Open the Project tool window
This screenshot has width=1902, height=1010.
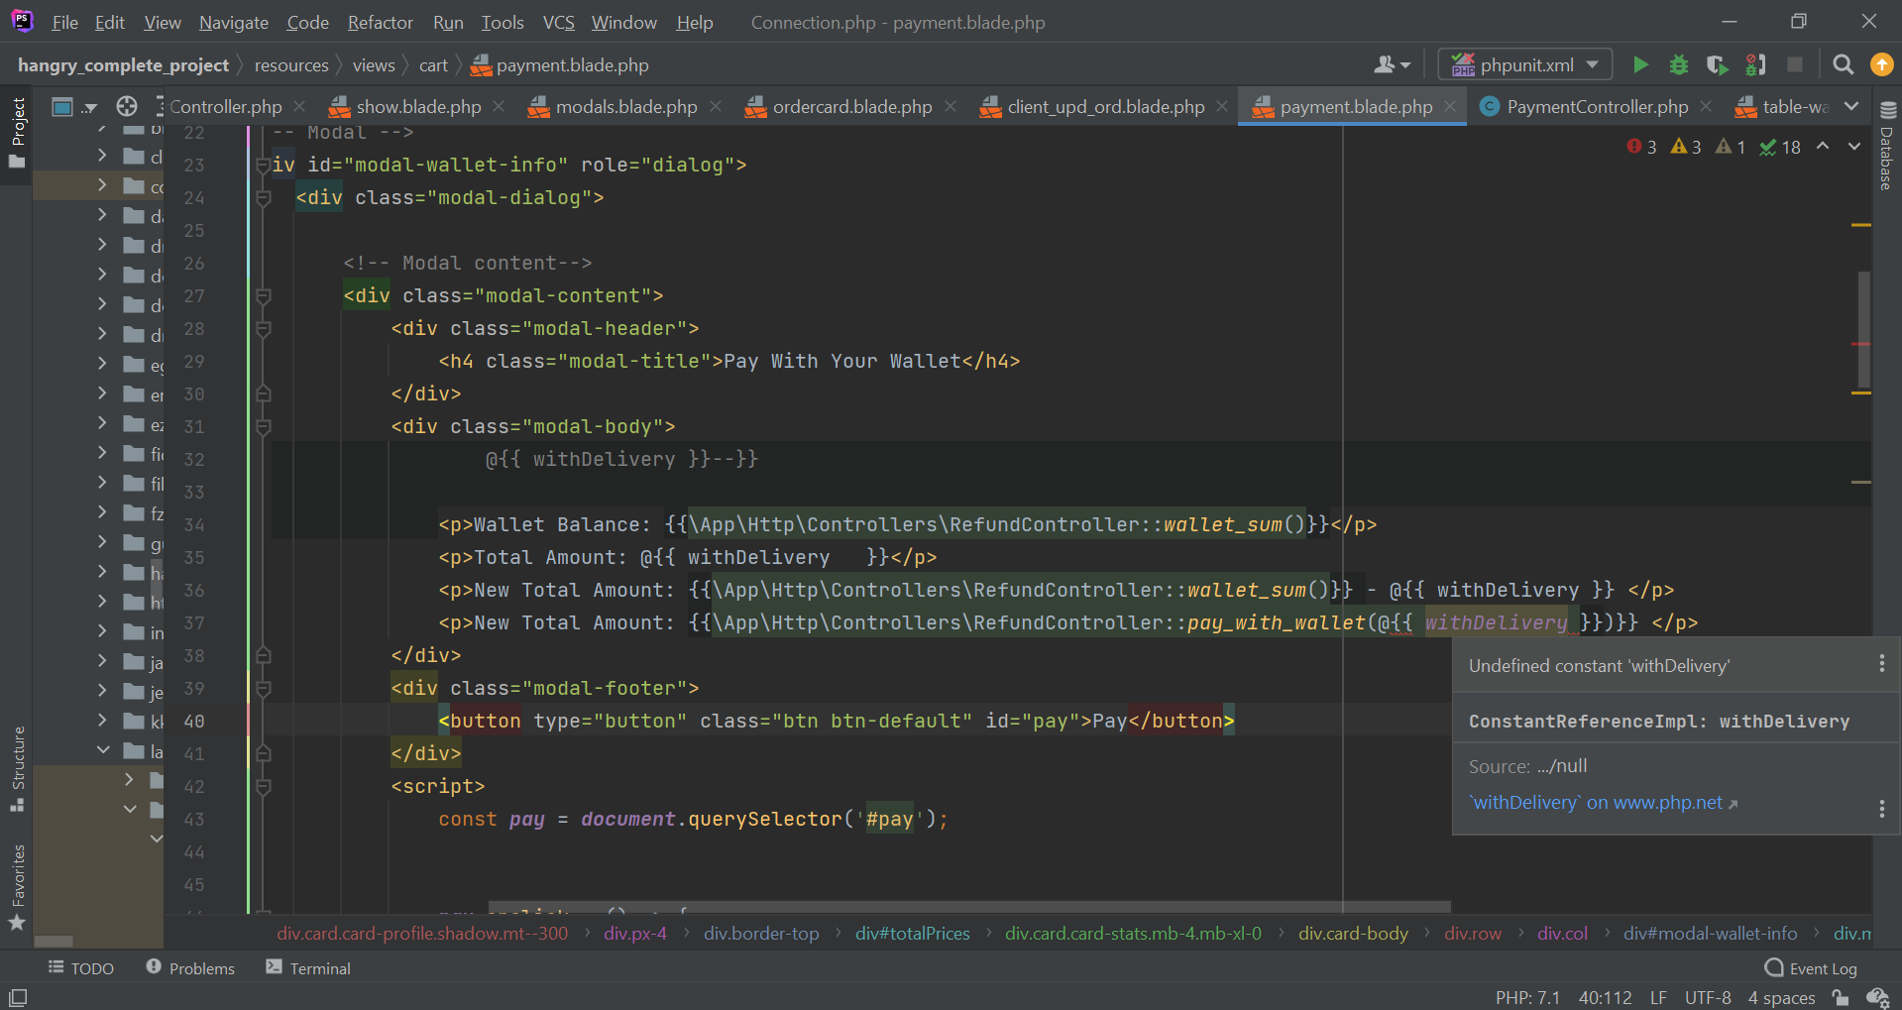(17, 132)
